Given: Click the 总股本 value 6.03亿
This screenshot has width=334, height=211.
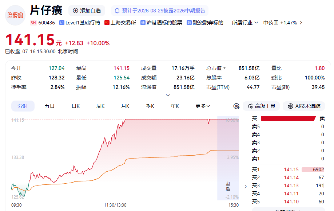Looking at the screenshot, I should [252, 78].
